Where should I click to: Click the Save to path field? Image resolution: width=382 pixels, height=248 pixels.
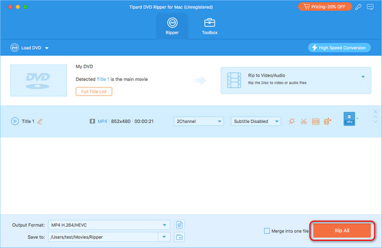(x=103, y=237)
